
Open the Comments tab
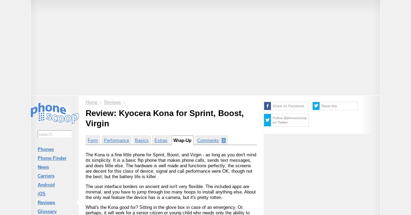(x=211, y=140)
